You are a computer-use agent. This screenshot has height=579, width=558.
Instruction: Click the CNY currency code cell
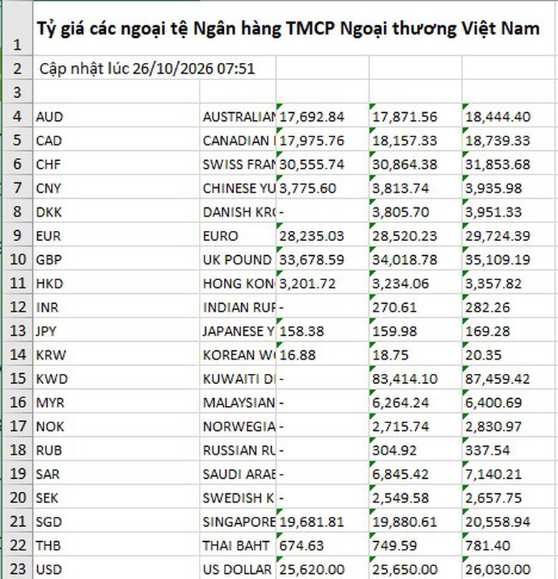click(x=116, y=187)
